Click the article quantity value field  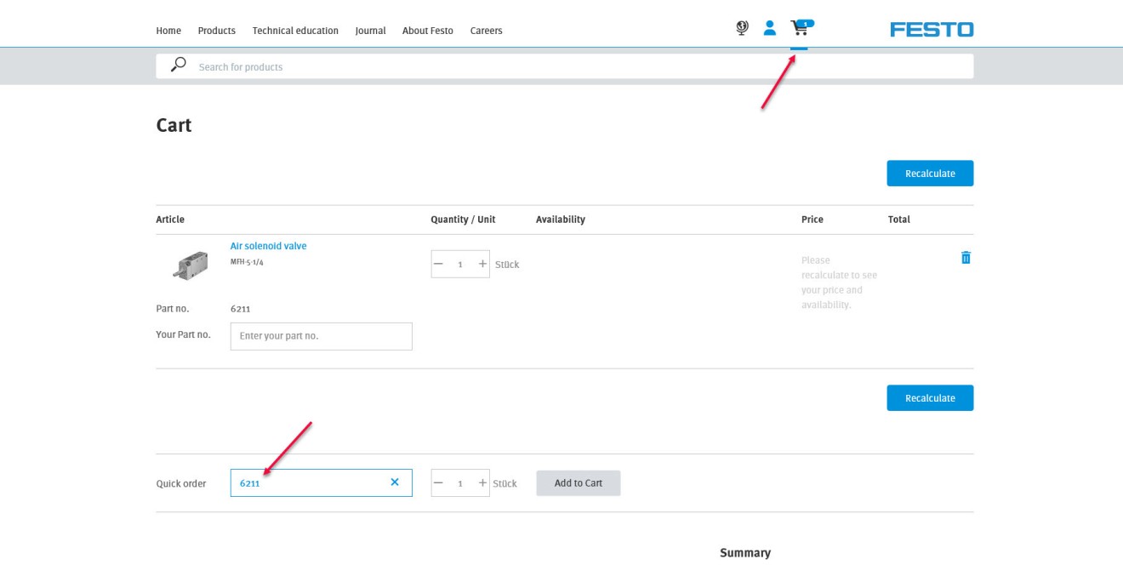click(x=460, y=265)
